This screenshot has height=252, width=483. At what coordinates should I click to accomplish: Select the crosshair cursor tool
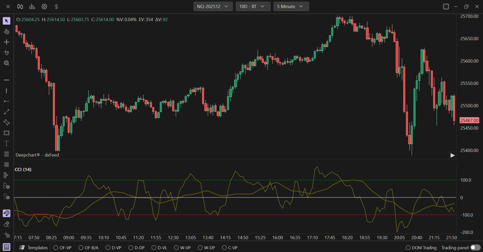(7, 42)
